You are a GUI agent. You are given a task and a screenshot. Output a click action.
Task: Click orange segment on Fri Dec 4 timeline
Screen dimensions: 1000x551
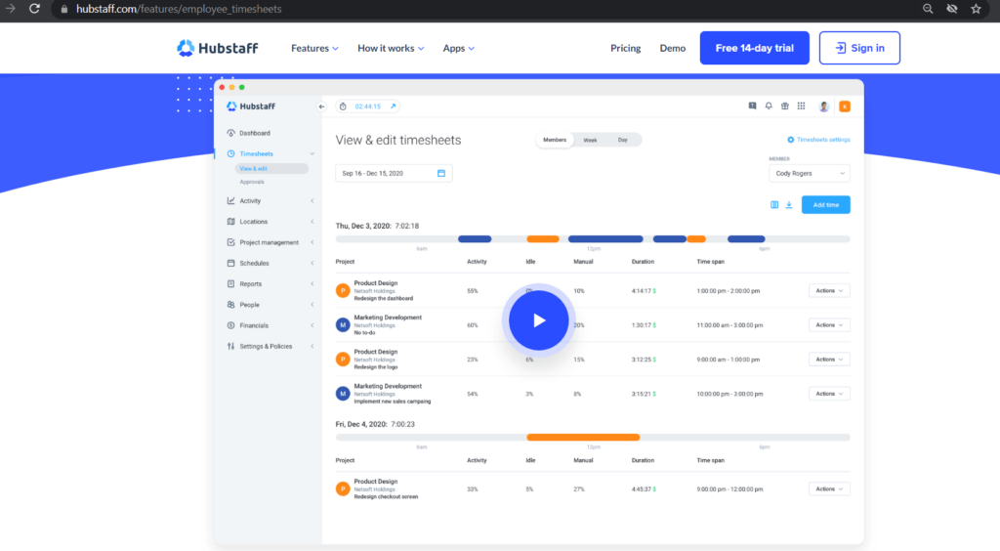click(583, 438)
